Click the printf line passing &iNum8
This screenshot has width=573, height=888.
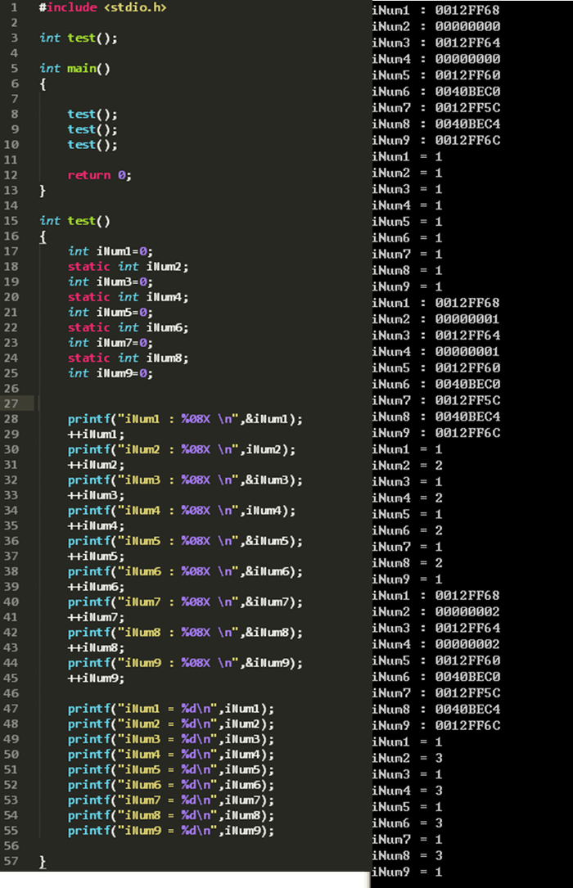tap(185, 633)
